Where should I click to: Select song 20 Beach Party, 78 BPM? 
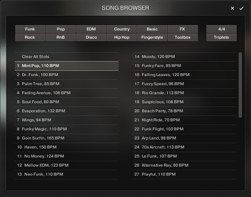pyautogui.click(x=184, y=111)
